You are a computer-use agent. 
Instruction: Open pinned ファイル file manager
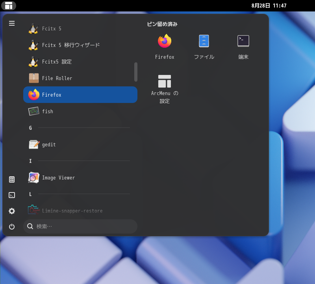204,47
